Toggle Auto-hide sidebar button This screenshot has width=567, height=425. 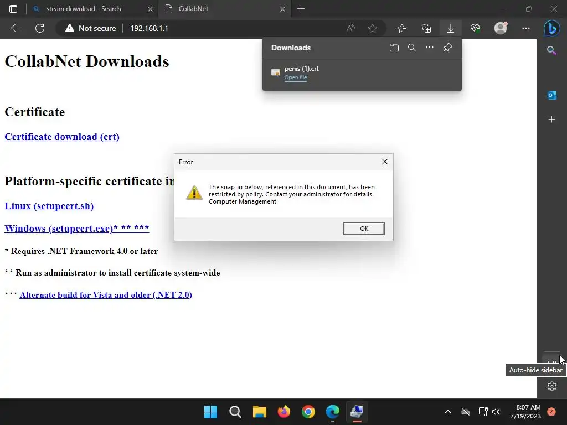coord(552,361)
